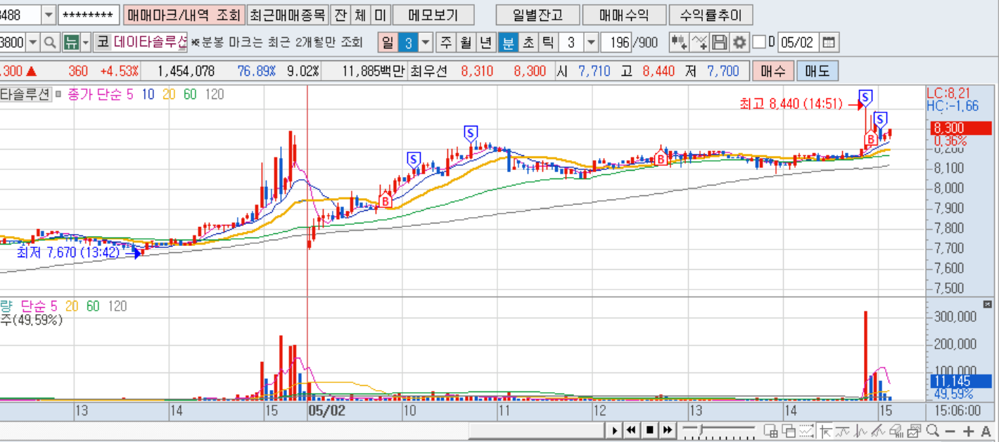Viewport: 999px width, 442px height.
Task: Click the magnifier zoom icon in bottom toolbar
Action: [933, 431]
